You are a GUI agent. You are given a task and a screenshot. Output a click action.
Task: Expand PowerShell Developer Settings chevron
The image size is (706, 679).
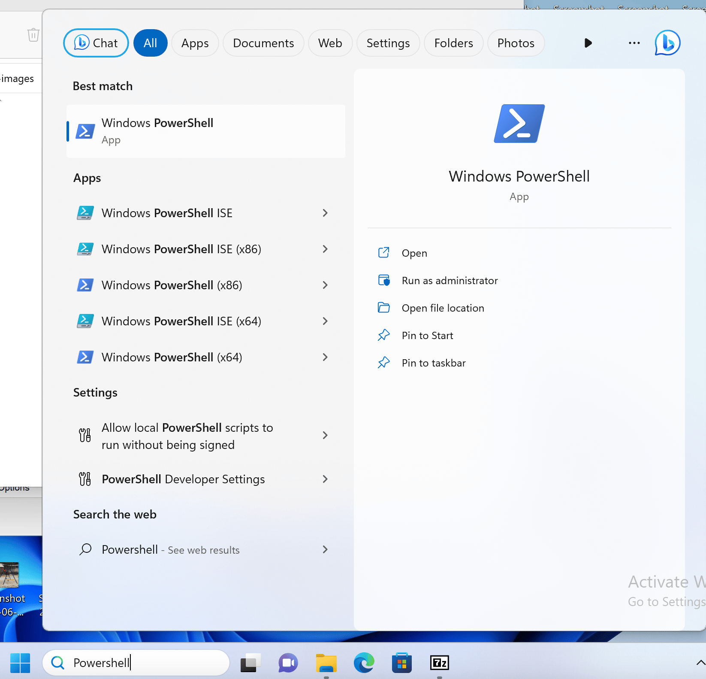pos(325,479)
